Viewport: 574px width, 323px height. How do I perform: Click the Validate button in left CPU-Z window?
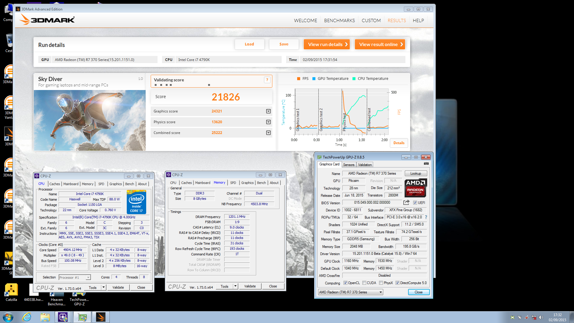tap(118, 287)
